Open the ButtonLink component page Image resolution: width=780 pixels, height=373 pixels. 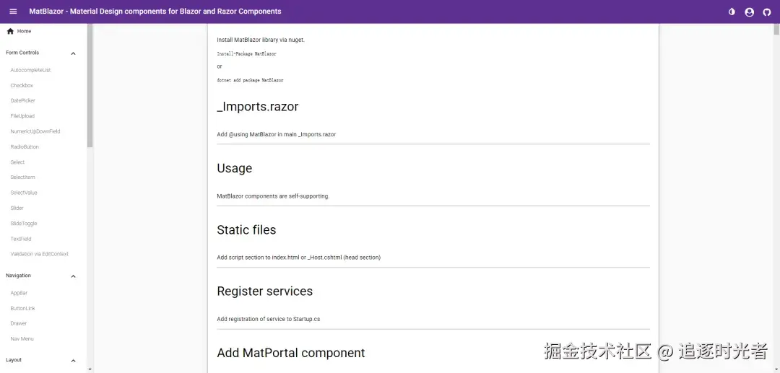click(x=22, y=309)
